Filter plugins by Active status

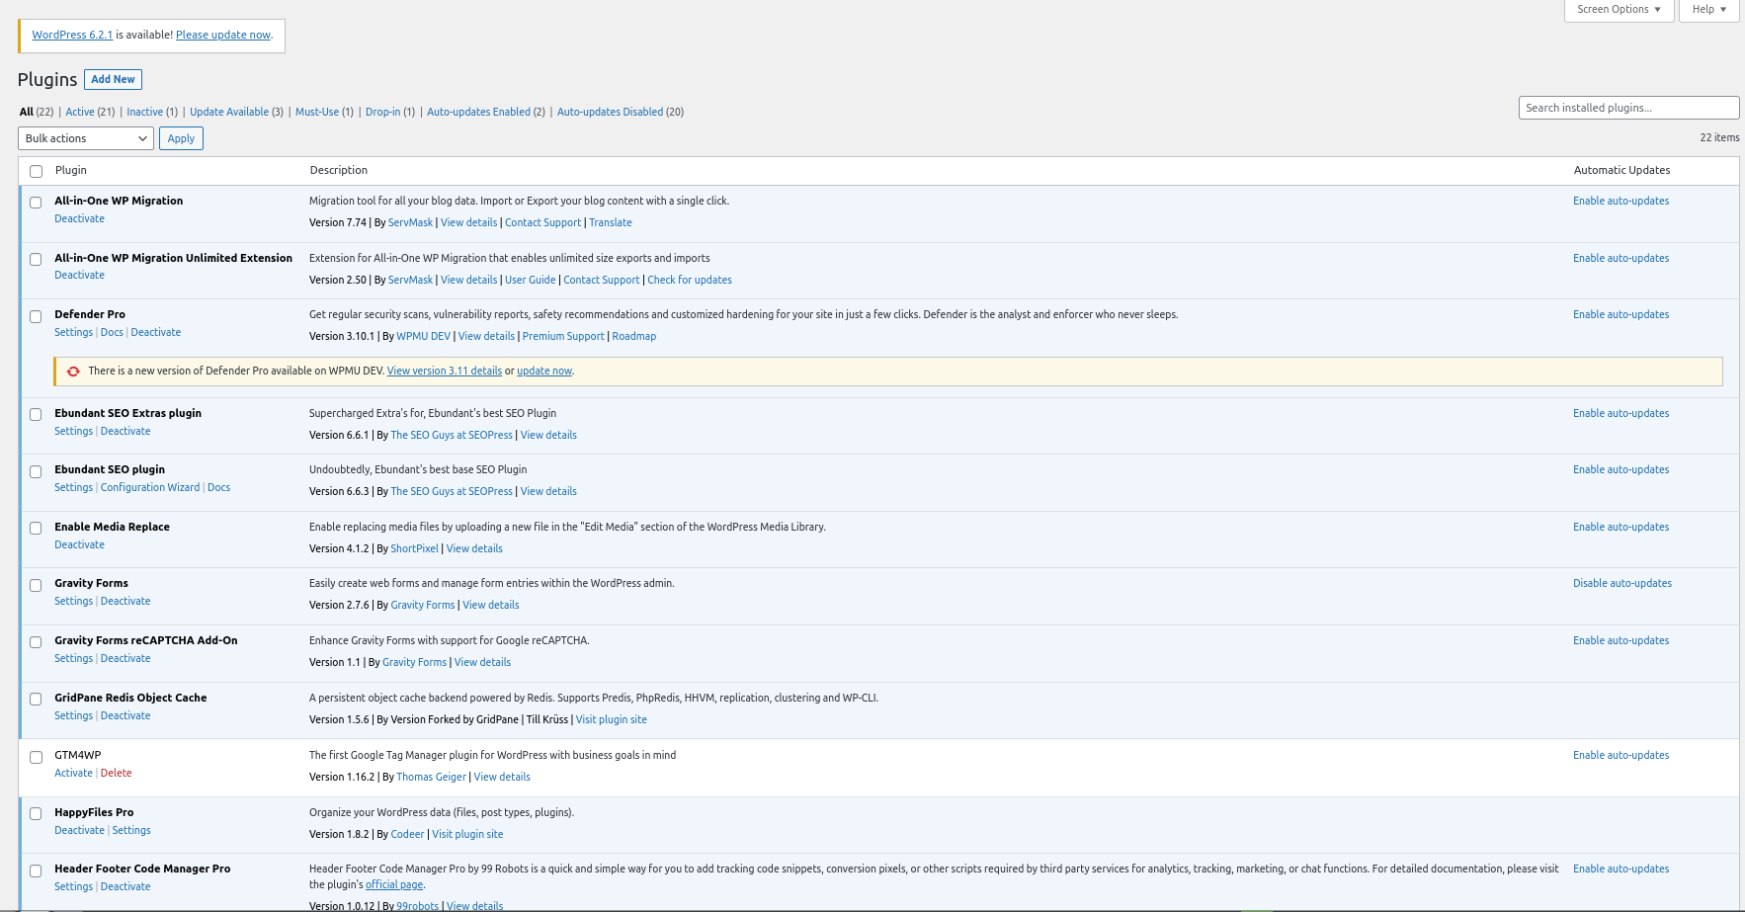click(80, 112)
